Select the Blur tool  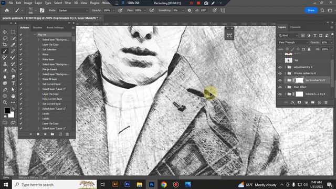click(5, 77)
